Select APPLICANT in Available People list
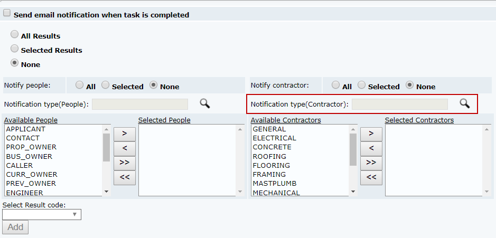Image resolution: width=496 pixels, height=238 pixels. tap(26, 129)
